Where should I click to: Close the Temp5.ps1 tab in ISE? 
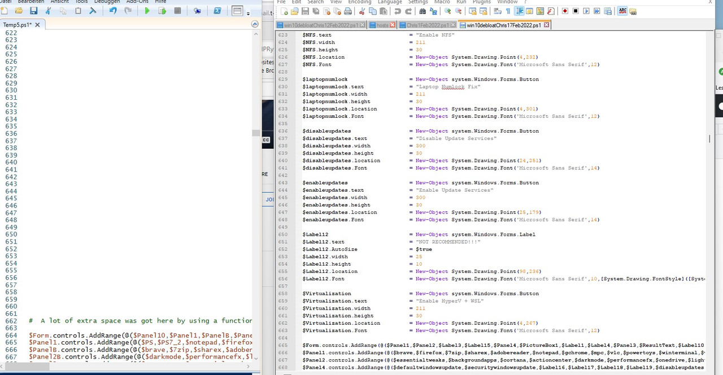point(38,24)
